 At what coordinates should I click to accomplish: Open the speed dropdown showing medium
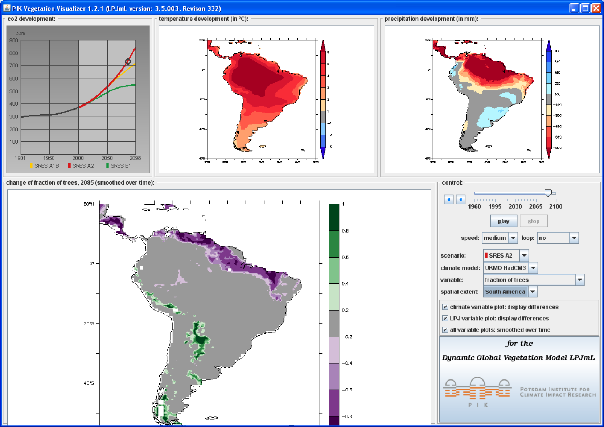(513, 238)
